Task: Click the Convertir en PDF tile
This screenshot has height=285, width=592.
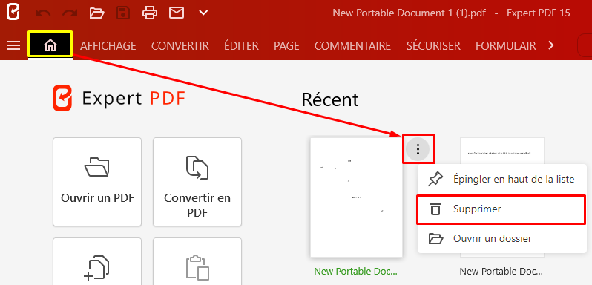Action: [x=197, y=182]
